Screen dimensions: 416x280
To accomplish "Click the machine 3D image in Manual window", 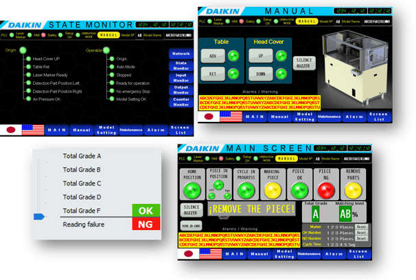I will pos(356,68).
